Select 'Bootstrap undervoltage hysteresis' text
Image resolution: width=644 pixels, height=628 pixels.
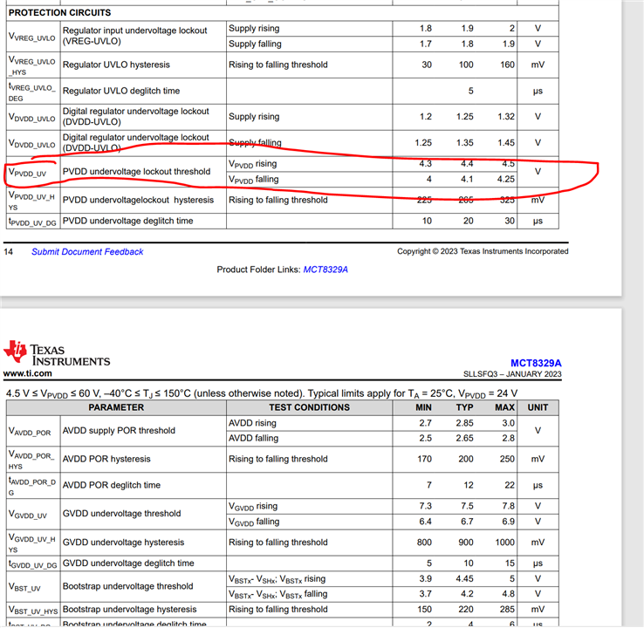click(x=129, y=609)
